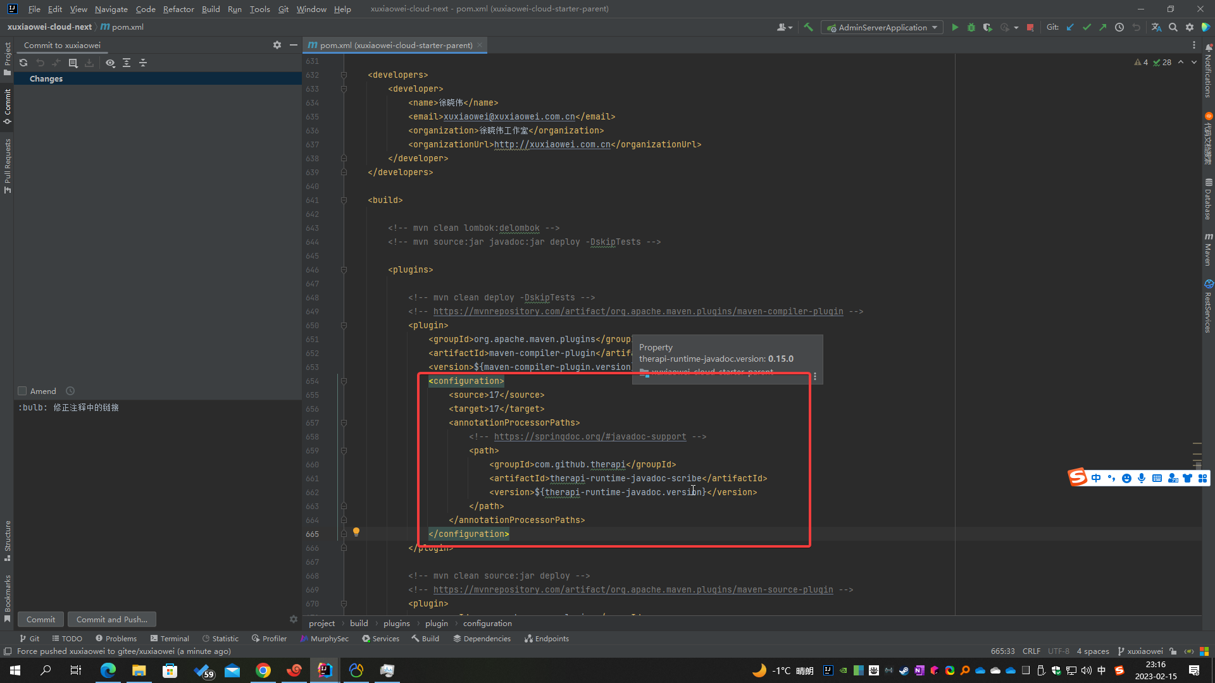Click the Commit and Push... button
The image size is (1215, 683).
[x=112, y=619]
